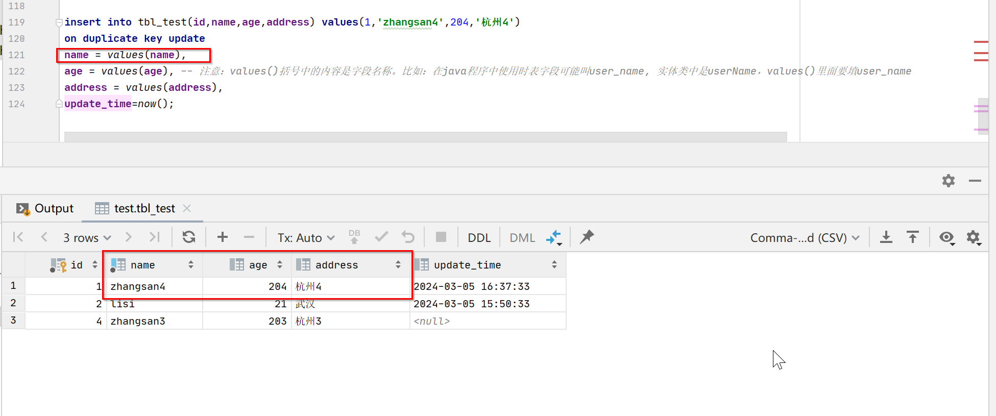Close the test.tbl_test tab
Image resolution: width=996 pixels, height=416 pixels.
187,208
